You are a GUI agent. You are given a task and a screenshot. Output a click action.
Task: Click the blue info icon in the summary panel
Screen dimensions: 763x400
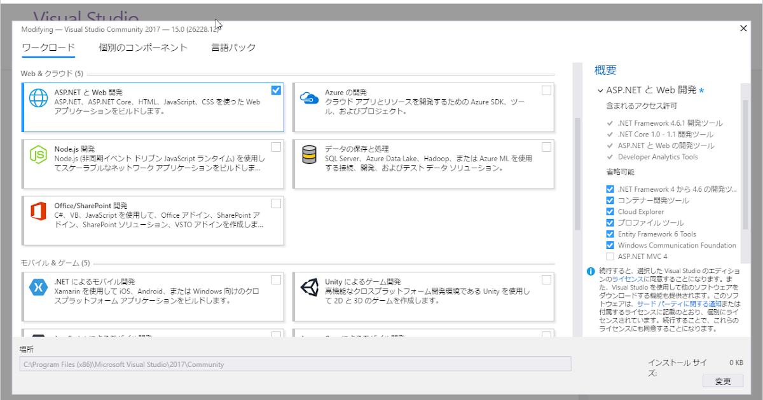589,271
